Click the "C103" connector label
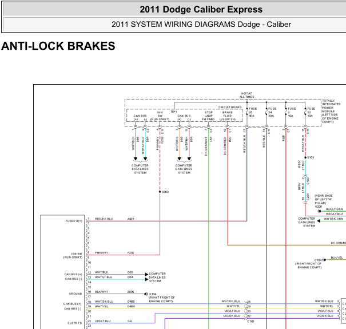Viewport: 346px width, 329px height. [x=250, y=321]
